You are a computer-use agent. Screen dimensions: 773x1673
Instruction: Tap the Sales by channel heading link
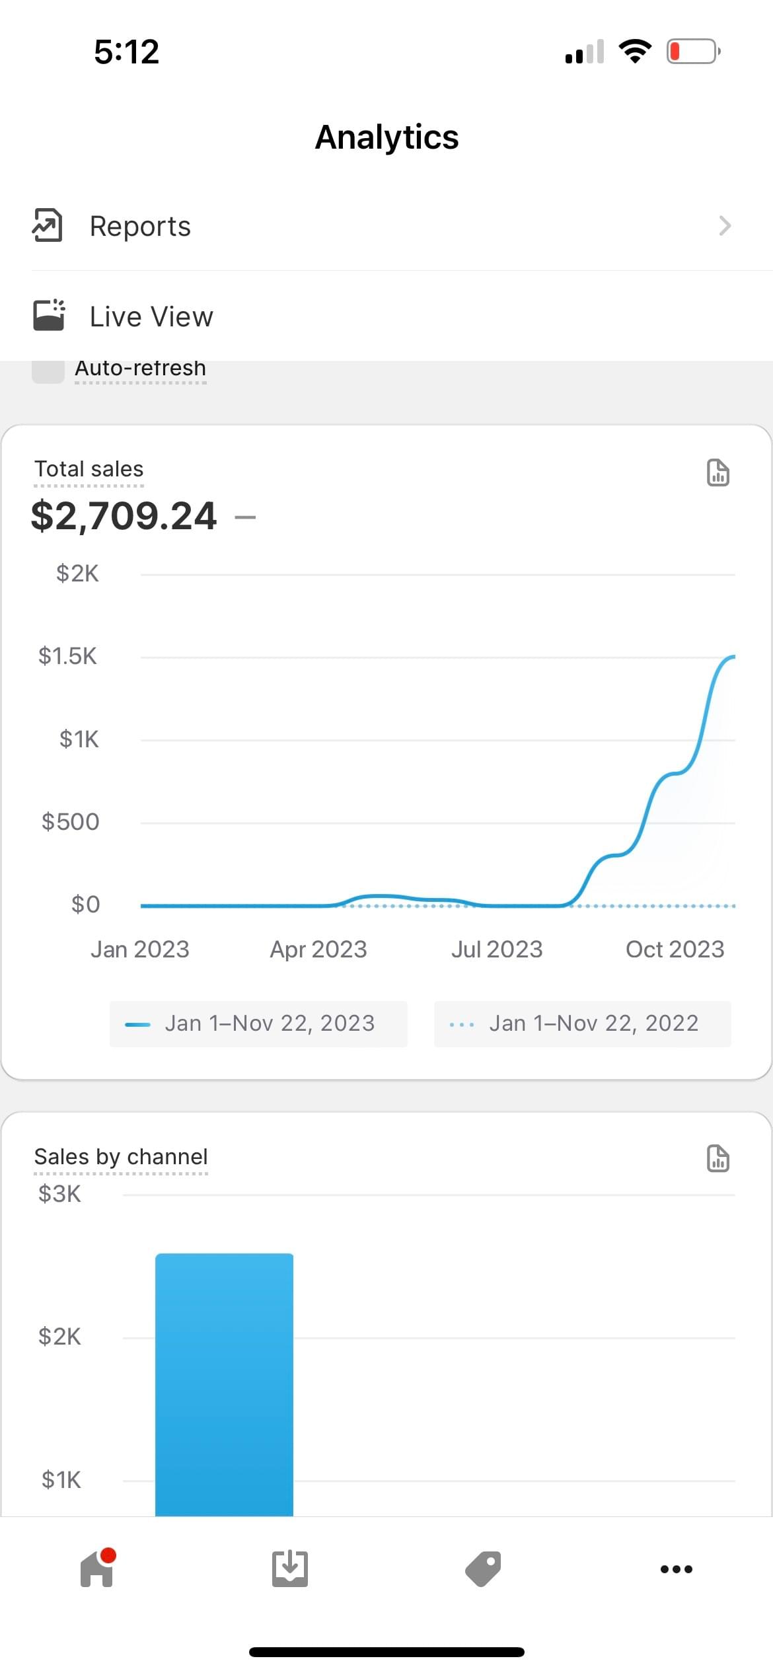(x=121, y=1157)
